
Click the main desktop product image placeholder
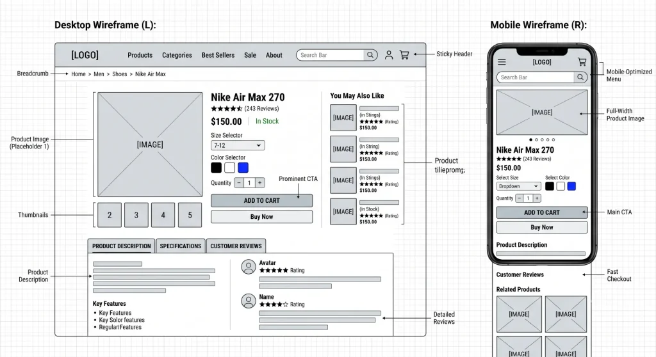[x=150, y=145]
